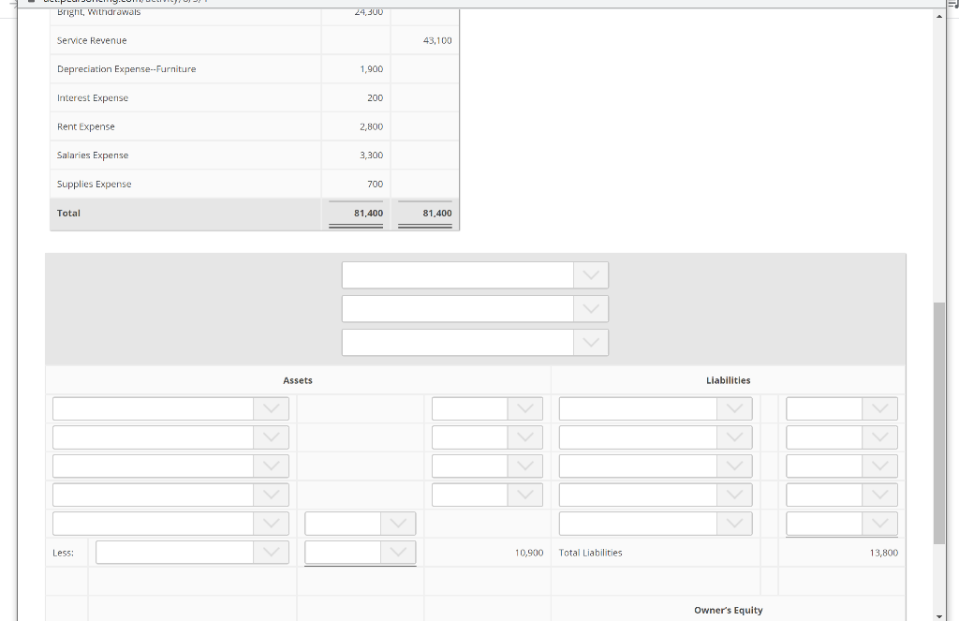Click the Owner's Equity section heading

pyautogui.click(x=729, y=609)
